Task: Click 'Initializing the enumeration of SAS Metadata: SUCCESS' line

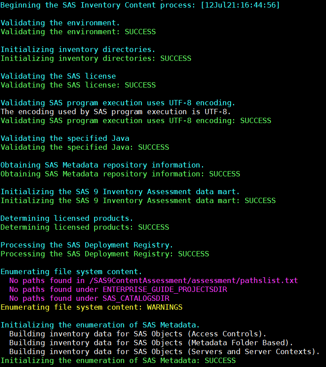Action: [118, 361]
